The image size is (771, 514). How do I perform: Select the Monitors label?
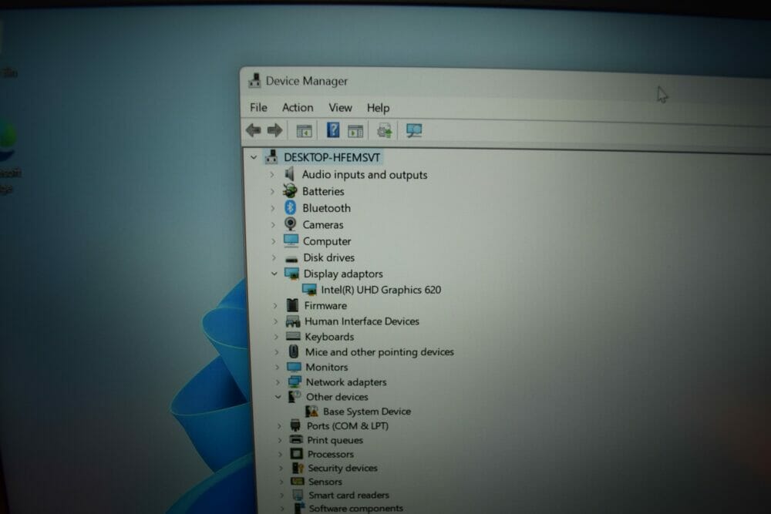pos(326,367)
